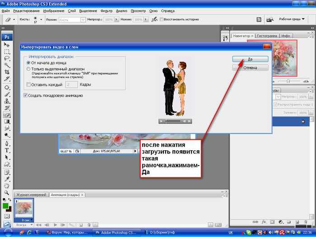The width and height of the screenshot is (316, 237).
Task: Select the Eraser tool in toolbox
Action: coord(7,115)
